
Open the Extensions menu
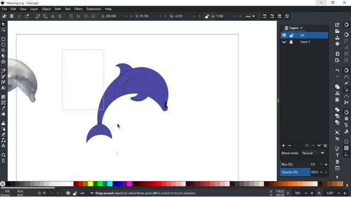[94, 9]
